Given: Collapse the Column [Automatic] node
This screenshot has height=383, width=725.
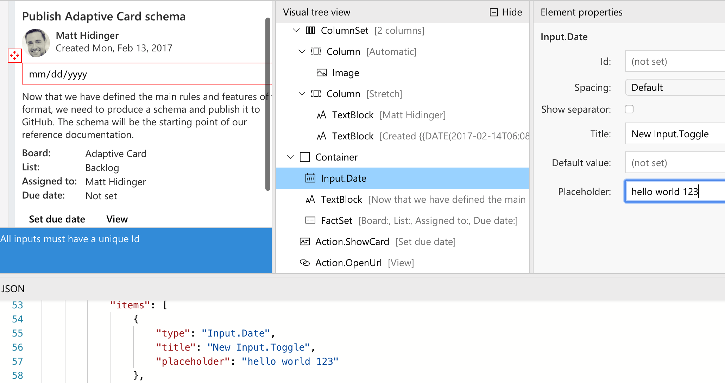Looking at the screenshot, I should [x=302, y=51].
